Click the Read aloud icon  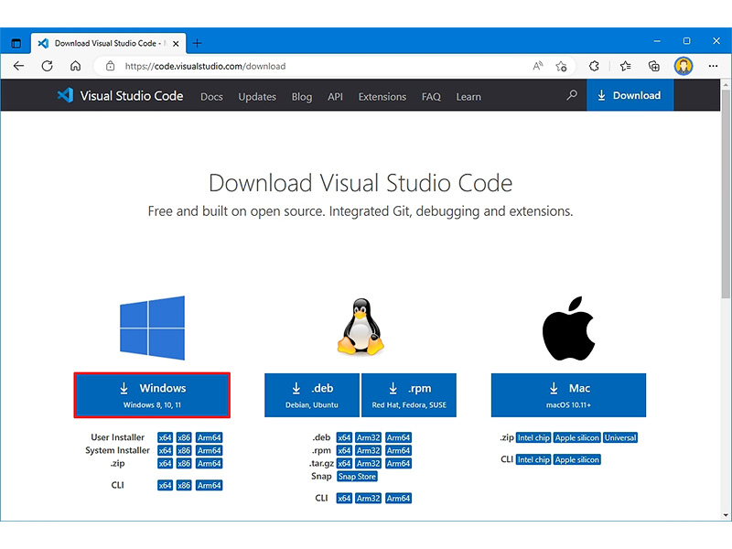pyautogui.click(x=538, y=66)
